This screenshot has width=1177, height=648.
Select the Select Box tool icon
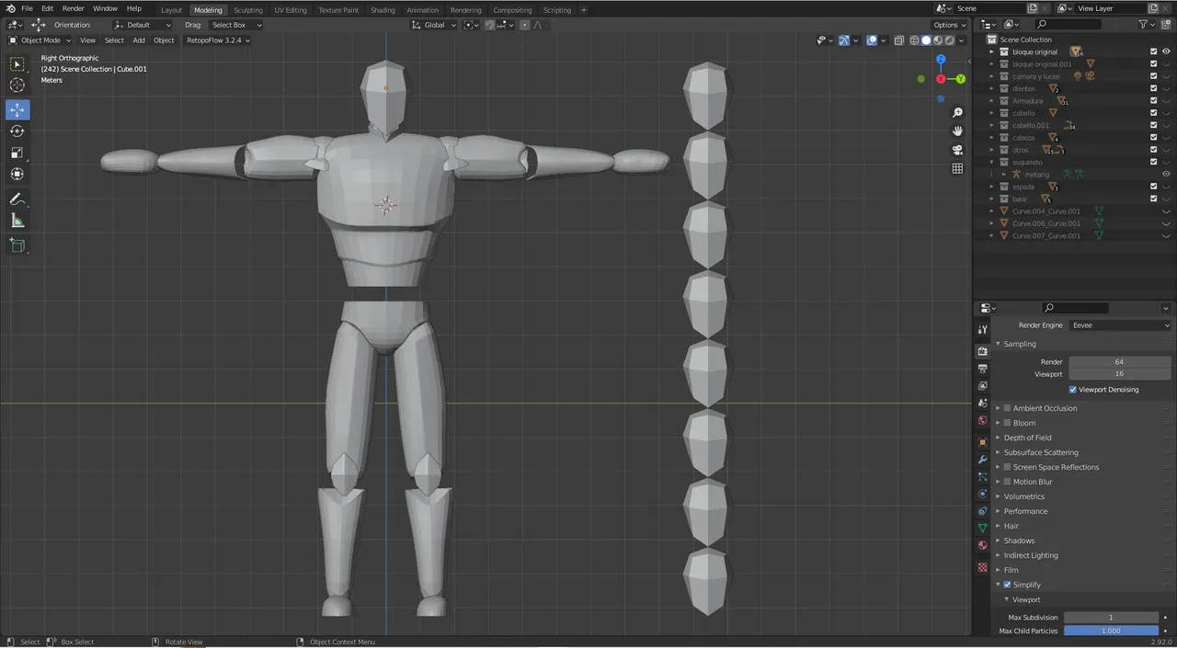click(17, 64)
